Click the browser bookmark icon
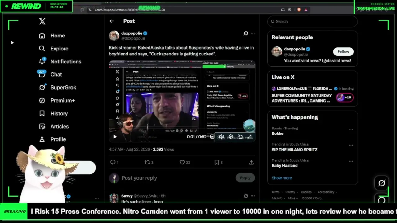Image resolution: width=397 pixels, height=223 pixels. 82,10
